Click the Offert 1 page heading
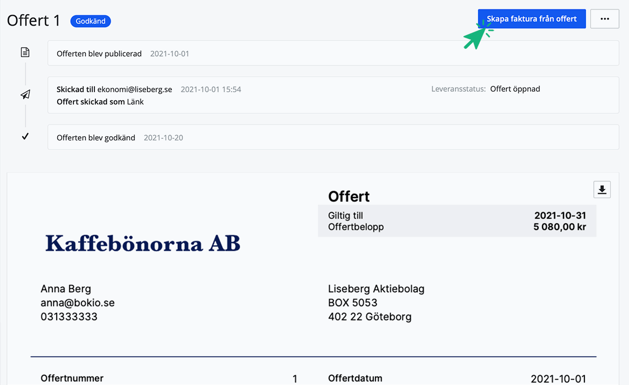 click(34, 20)
